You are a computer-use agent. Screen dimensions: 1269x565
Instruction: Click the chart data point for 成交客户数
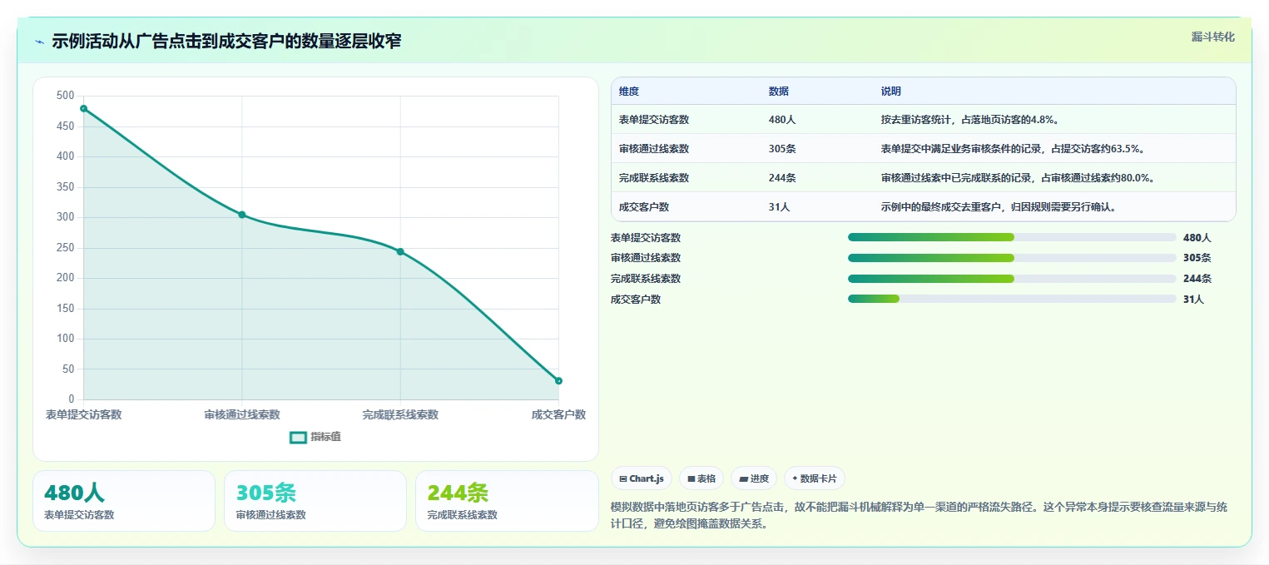(558, 381)
